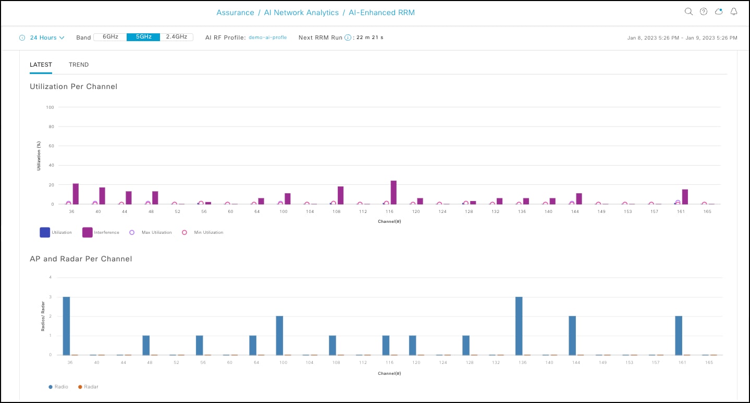The width and height of the screenshot is (750, 403).
Task: Click the interference bar for channel 116
Action: coord(394,192)
